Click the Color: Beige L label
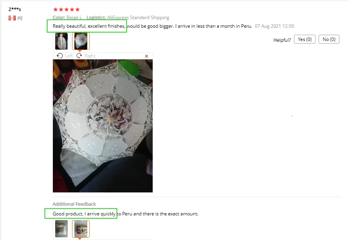 coord(67,18)
